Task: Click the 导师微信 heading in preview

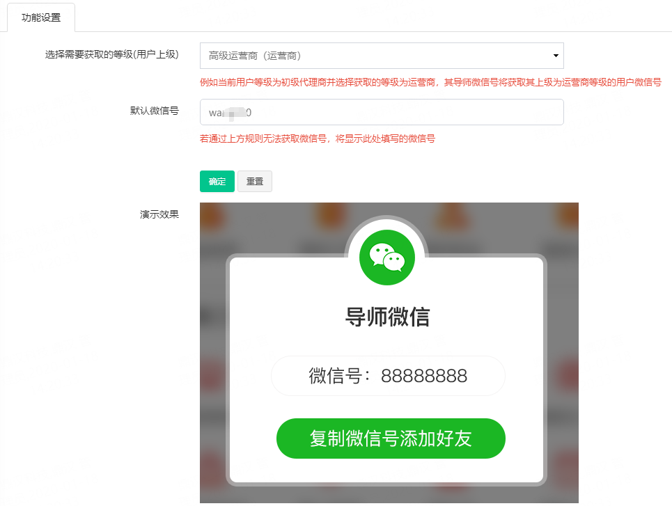Action: (387, 317)
